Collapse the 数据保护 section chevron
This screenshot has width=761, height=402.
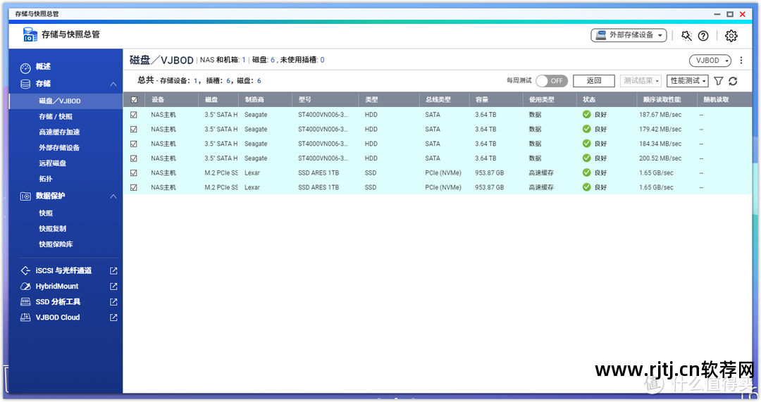coord(113,196)
